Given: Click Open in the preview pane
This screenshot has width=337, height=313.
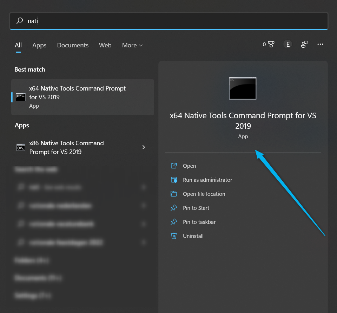Looking at the screenshot, I should pyautogui.click(x=189, y=166).
